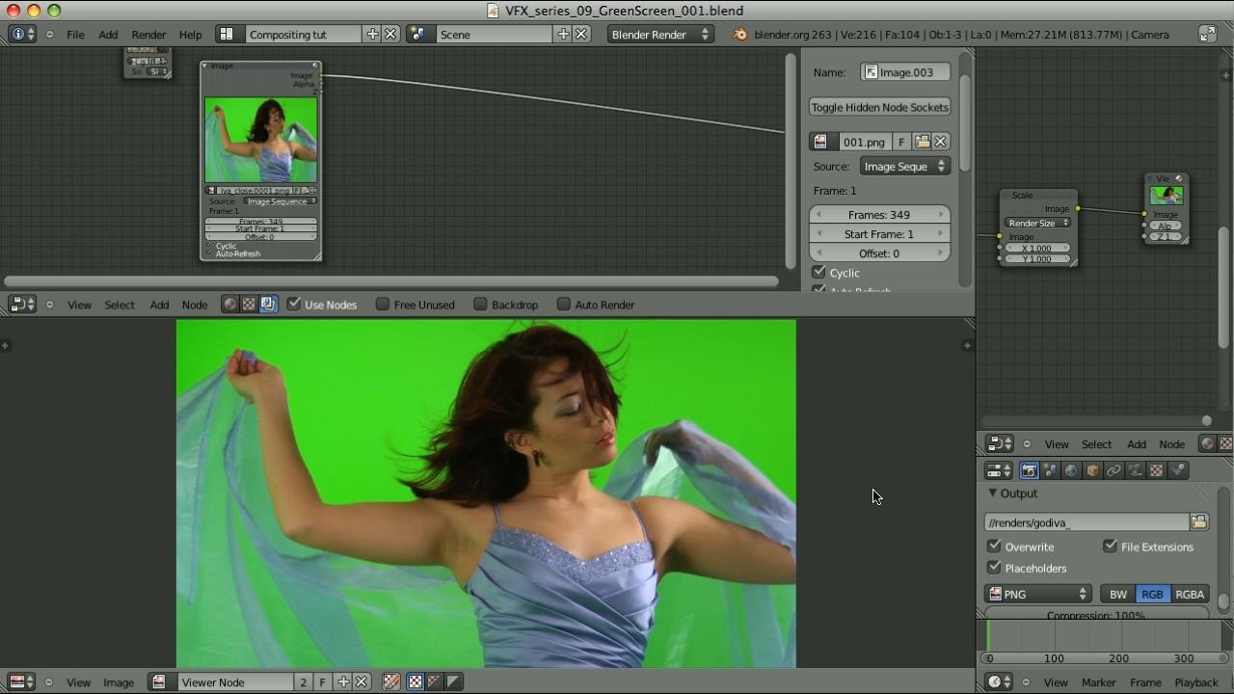
Task: Select the RGB color mode button
Action: point(1152,594)
